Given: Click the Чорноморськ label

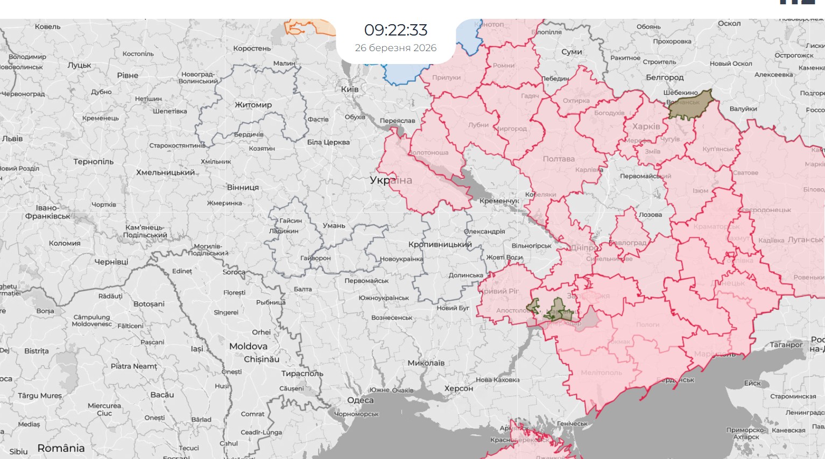Looking at the screenshot, I should [x=356, y=414].
